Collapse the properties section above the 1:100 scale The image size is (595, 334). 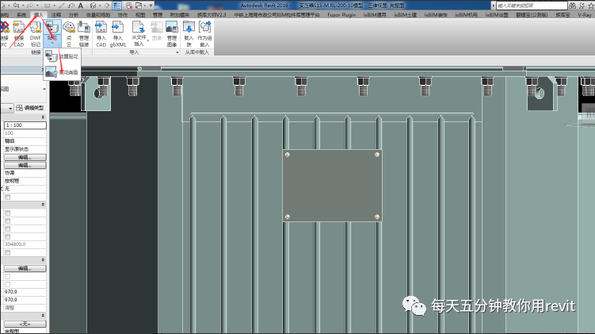[x=43, y=117]
